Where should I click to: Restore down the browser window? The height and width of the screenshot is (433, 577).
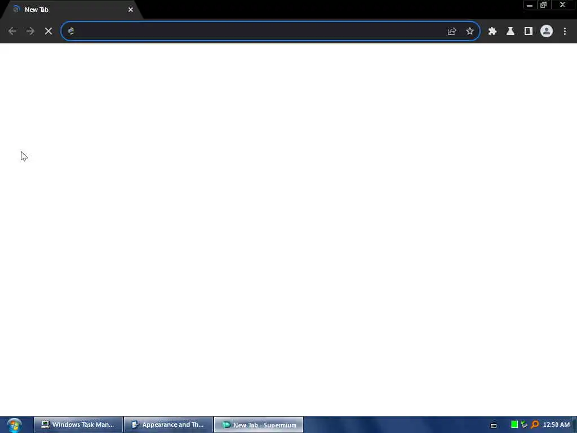[x=544, y=5]
